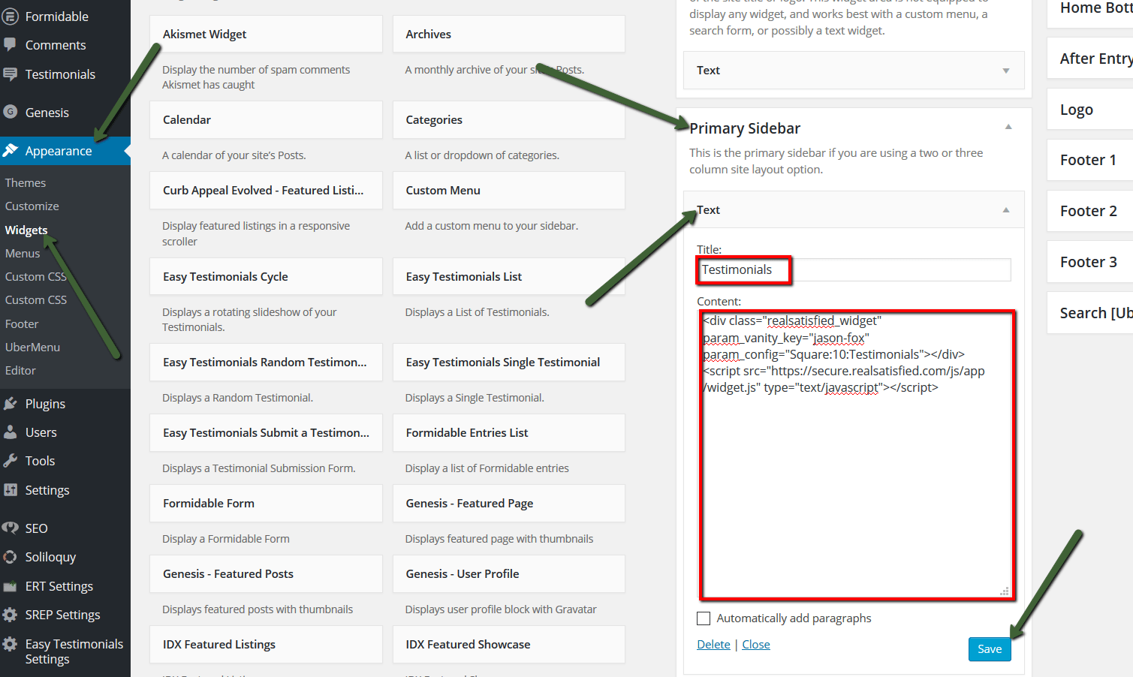1133x677 pixels.
Task: Select Easy Testimonials Random Testimonial widget
Action: tap(266, 363)
